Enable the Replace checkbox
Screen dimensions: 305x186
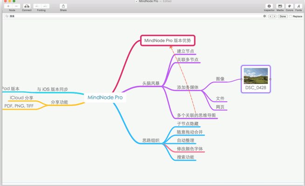tap(291, 16)
